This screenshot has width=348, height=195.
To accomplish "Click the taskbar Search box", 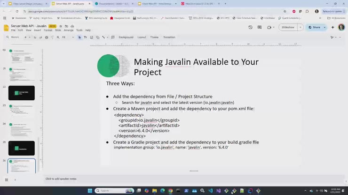I will [114, 191].
